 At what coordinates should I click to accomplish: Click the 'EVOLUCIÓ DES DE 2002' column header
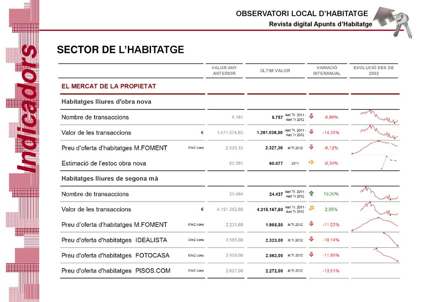(x=374, y=71)
